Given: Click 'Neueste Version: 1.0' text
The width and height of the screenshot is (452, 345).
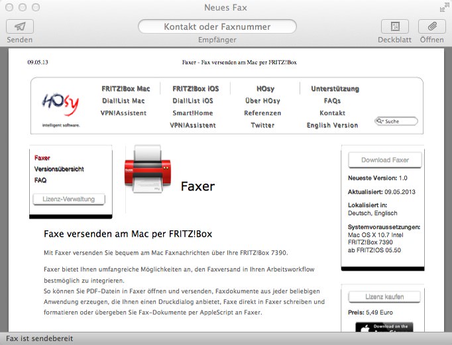Looking at the screenshot, I should [x=378, y=178].
